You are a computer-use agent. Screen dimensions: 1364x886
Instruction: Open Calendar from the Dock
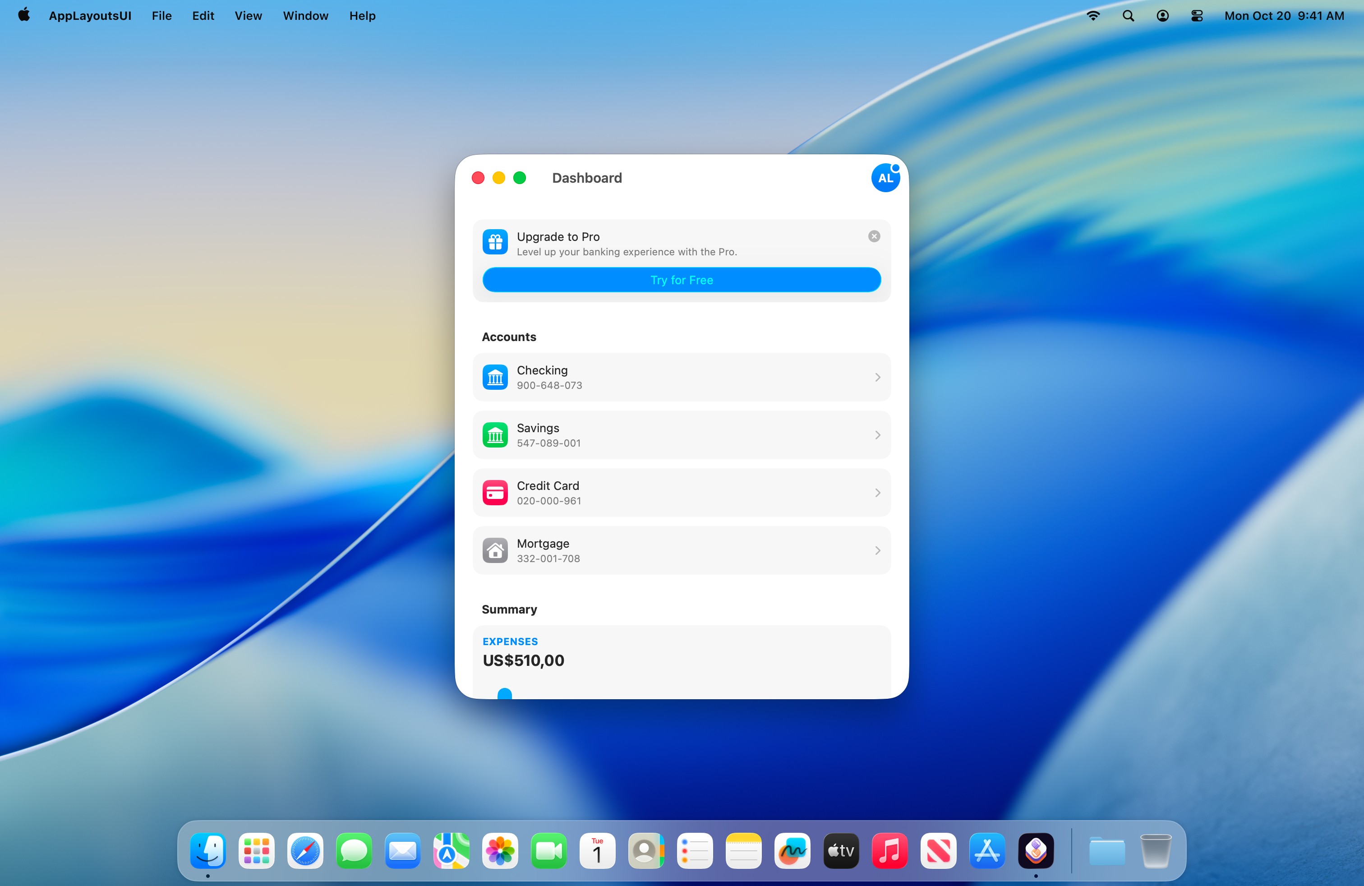pos(597,850)
